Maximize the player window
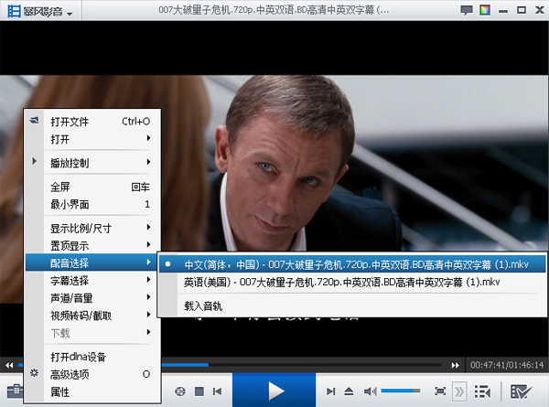Image resolution: width=549 pixels, height=407 pixels. tap(522, 10)
